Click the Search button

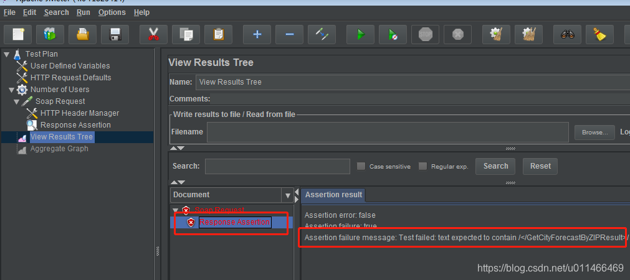pyautogui.click(x=495, y=166)
